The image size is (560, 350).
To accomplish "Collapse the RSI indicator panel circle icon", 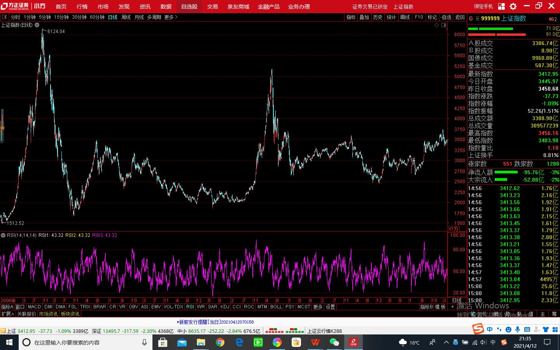I will [3, 235].
